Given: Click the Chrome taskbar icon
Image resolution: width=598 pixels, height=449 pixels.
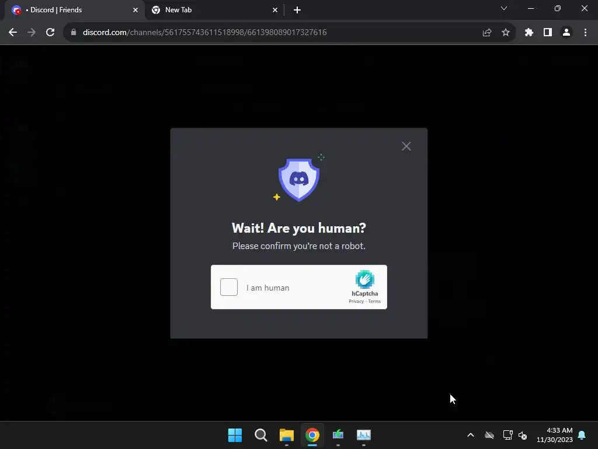Looking at the screenshot, I should click(x=312, y=435).
